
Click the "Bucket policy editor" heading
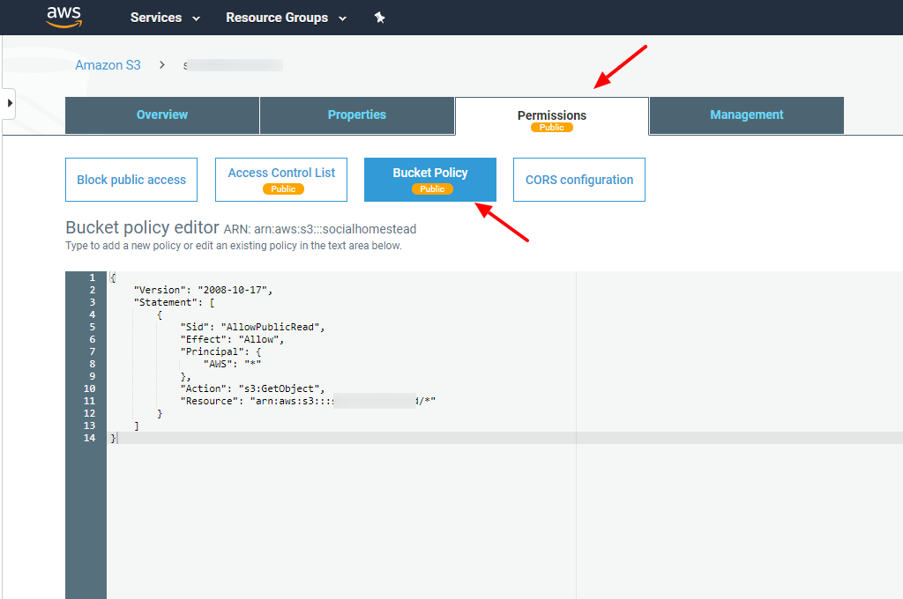[142, 228]
